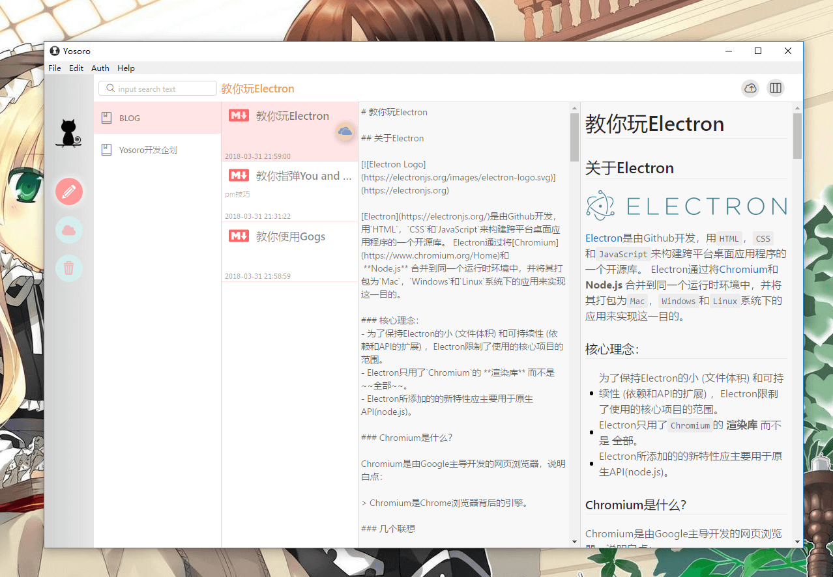The width and height of the screenshot is (833, 577).
Task: Toggle the split-pane layout view icon
Action: click(775, 88)
